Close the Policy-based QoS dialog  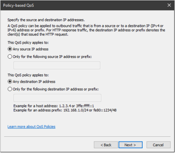[169, 5]
